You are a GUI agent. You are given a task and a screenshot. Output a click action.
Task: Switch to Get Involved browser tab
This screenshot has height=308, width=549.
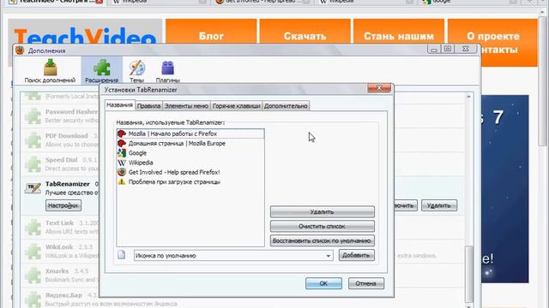point(262,2)
